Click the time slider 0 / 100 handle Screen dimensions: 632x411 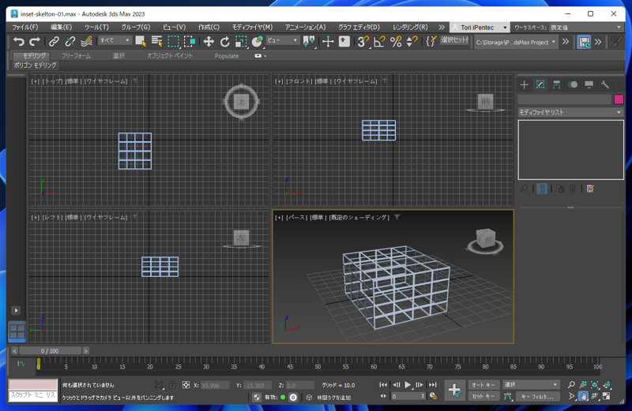[50, 351]
